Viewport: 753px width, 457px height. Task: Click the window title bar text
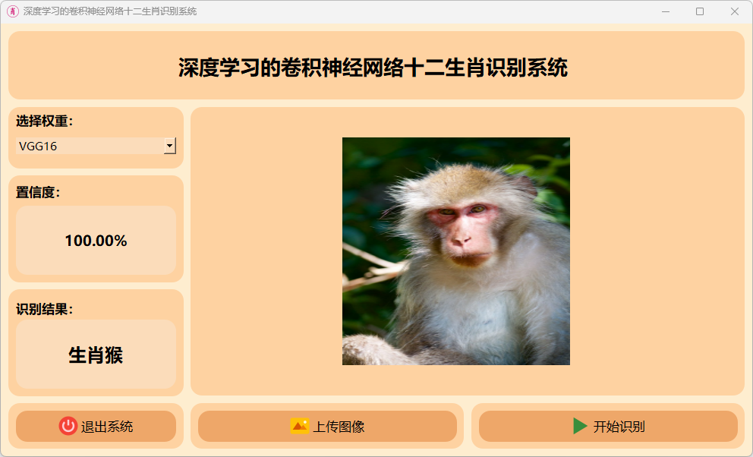(110, 11)
